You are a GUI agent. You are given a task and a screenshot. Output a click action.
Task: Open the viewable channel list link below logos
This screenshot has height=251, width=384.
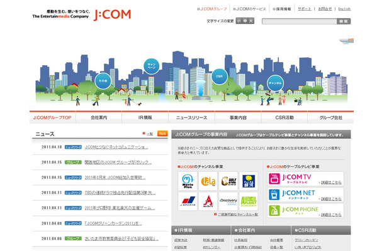tap(238, 215)
